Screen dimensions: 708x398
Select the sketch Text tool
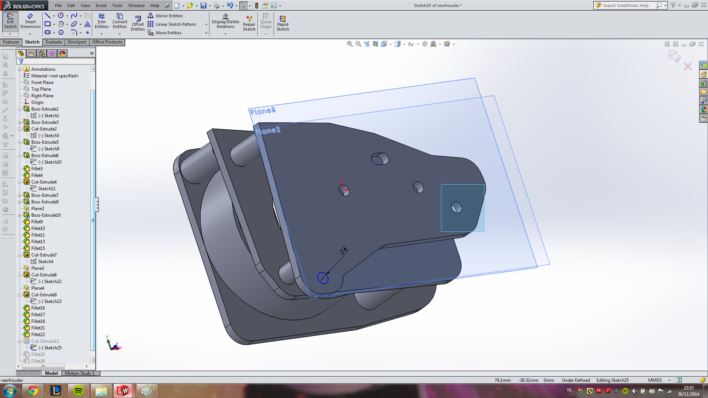coord(87,24)
